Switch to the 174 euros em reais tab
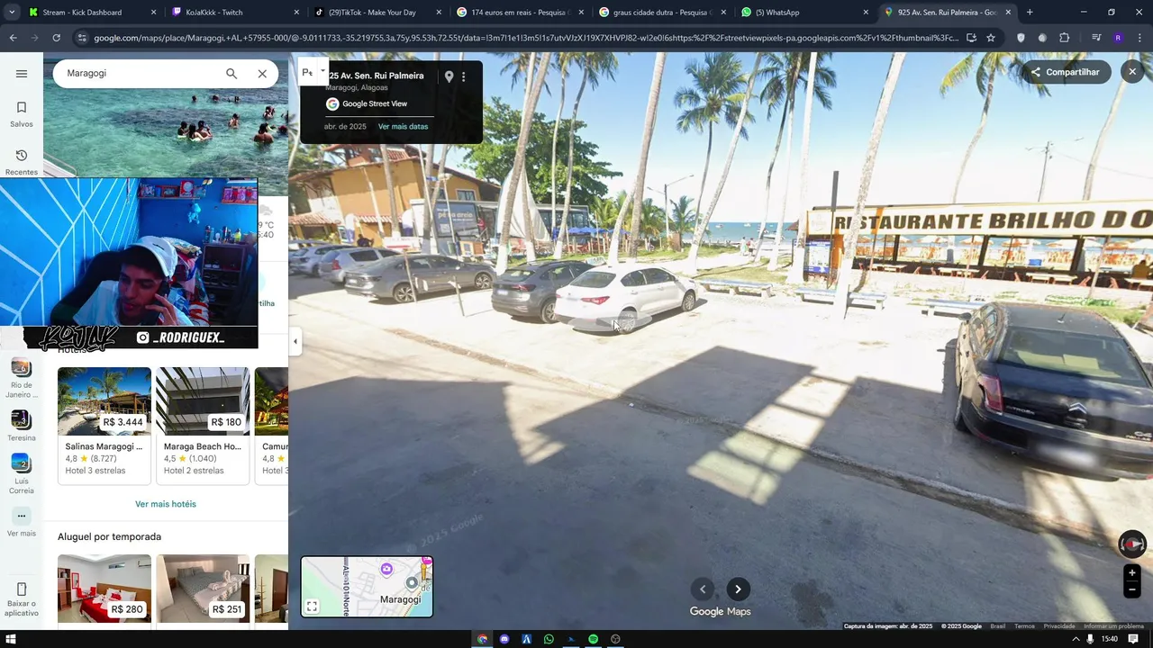 point(519,13)
